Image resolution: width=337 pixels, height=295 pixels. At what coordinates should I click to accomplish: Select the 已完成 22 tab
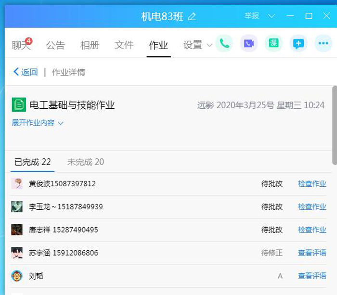coord(32,162)
